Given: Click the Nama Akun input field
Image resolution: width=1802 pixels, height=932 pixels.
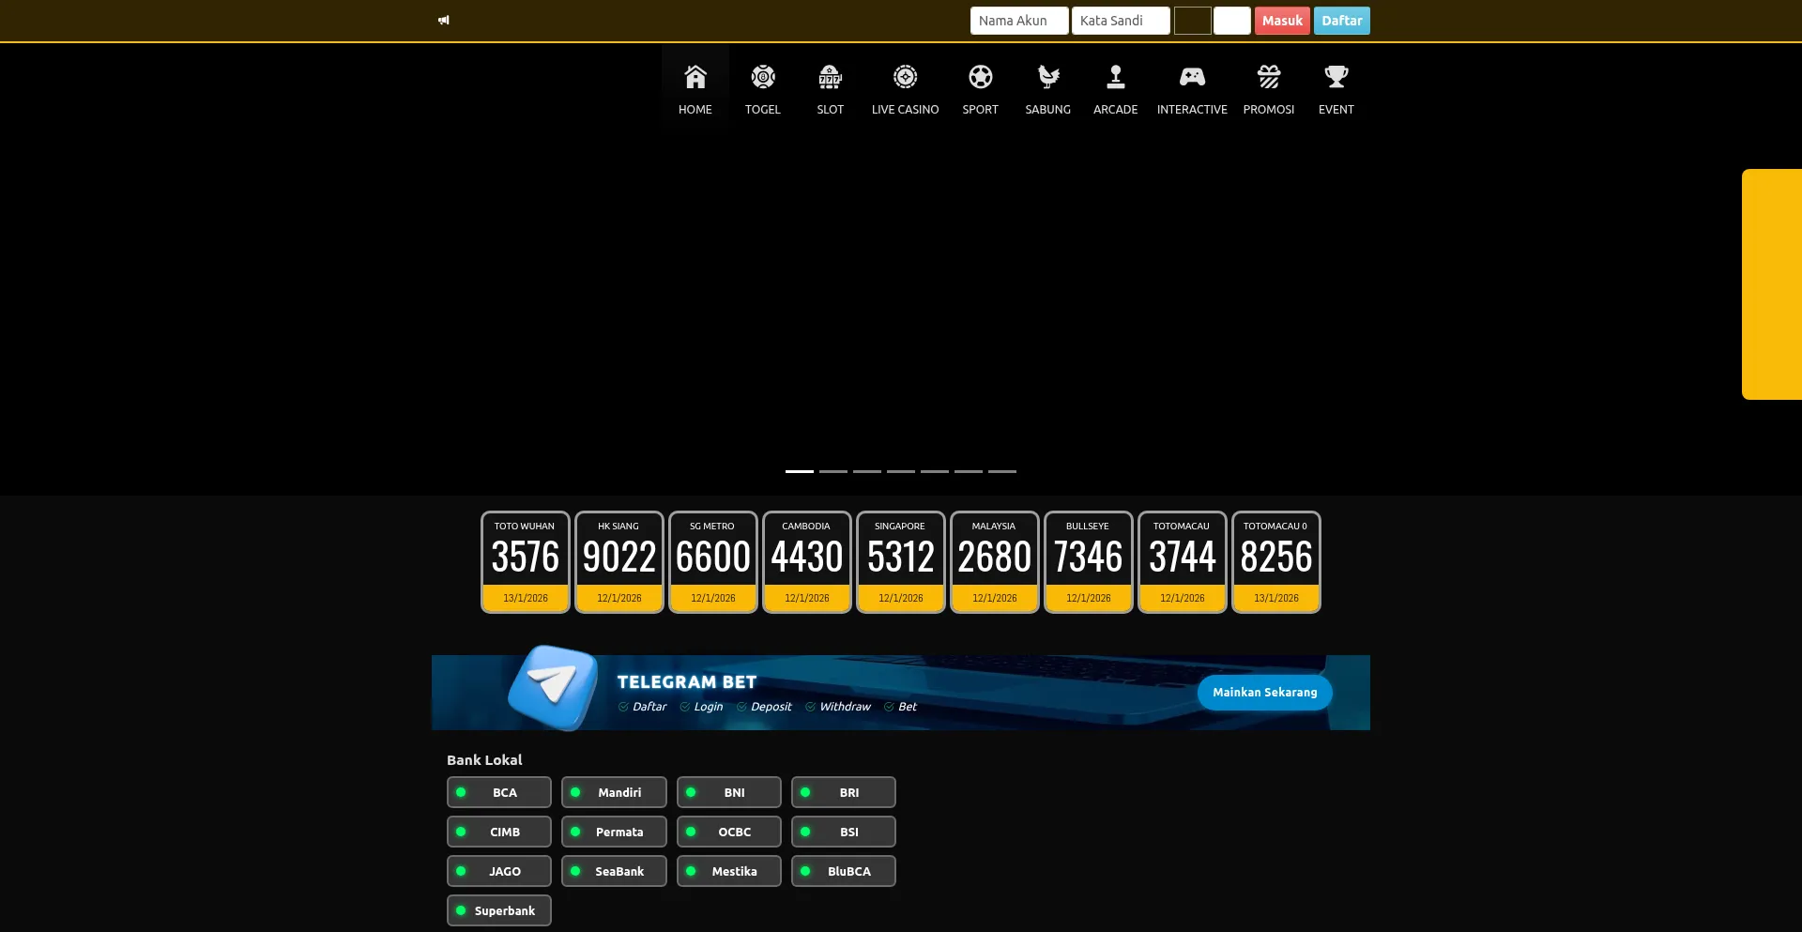Looking at the screenshot, I should 1018,20.
